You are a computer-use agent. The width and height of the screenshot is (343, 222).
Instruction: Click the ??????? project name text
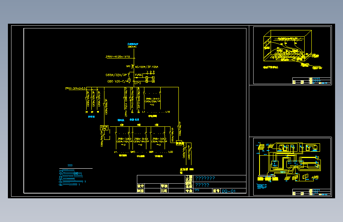(205, 178)
